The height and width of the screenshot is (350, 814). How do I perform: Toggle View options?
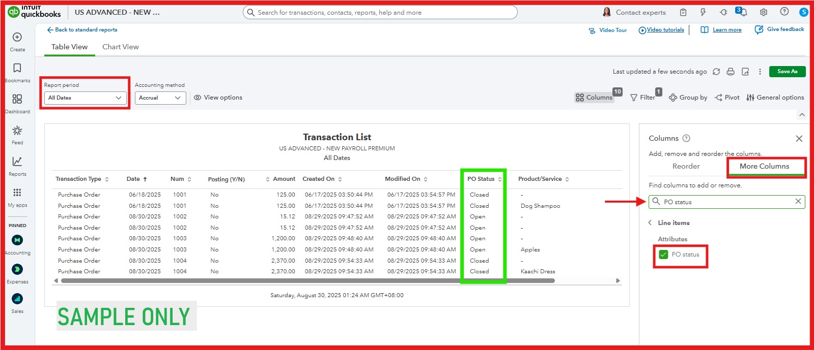218,98
